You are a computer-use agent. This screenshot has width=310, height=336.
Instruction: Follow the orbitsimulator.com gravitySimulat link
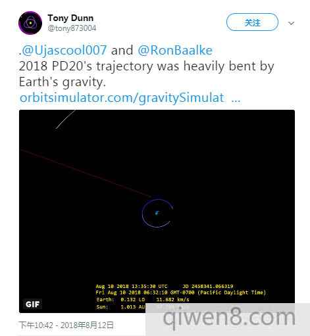(x=130, y=98)
